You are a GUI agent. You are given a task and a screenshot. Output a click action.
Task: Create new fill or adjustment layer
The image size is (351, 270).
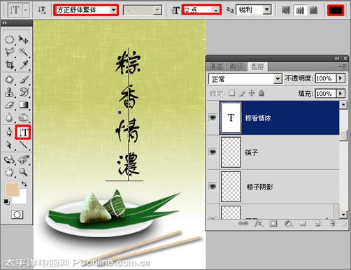288,223
